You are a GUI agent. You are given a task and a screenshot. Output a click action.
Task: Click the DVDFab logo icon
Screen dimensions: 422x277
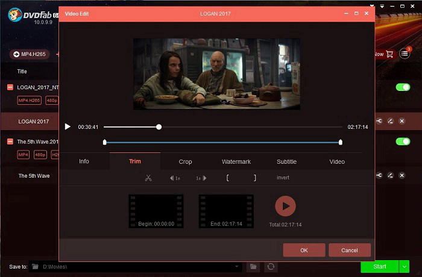pyautogui.click(x=14, y=14)
